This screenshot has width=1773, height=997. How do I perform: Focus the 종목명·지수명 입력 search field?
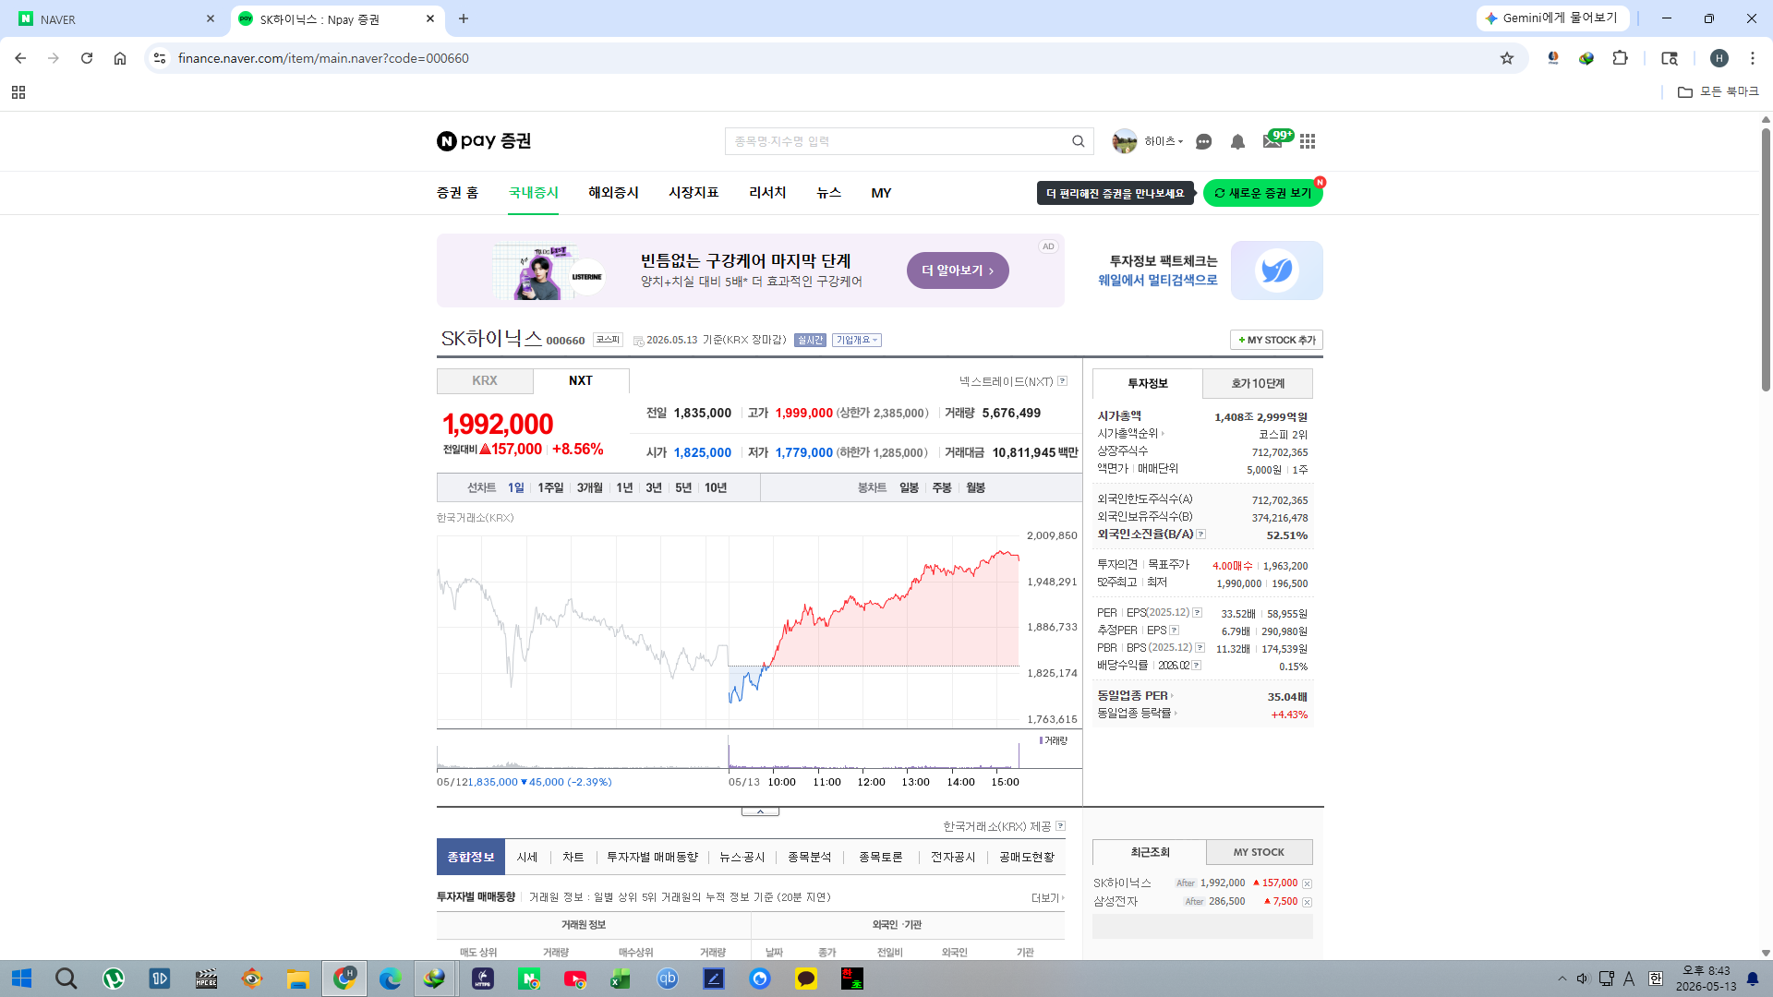[x=896, y=141]
